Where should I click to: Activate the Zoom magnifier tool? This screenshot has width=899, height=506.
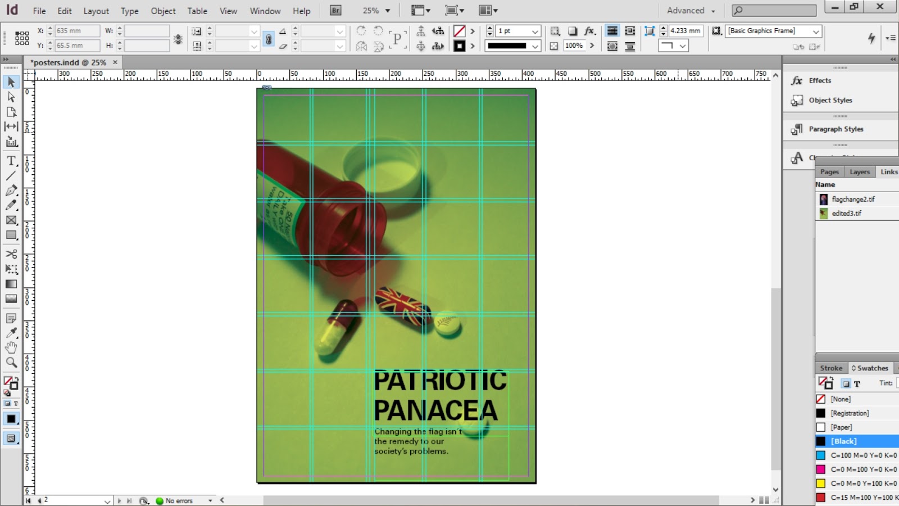pyautogui.click(x=11, y=363)
